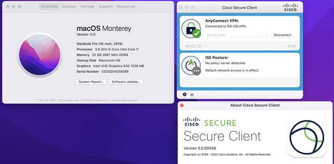Click the Cisco logo in Secure Client title bar
This screenshot has height=164, width=334.
pos(290,7)
